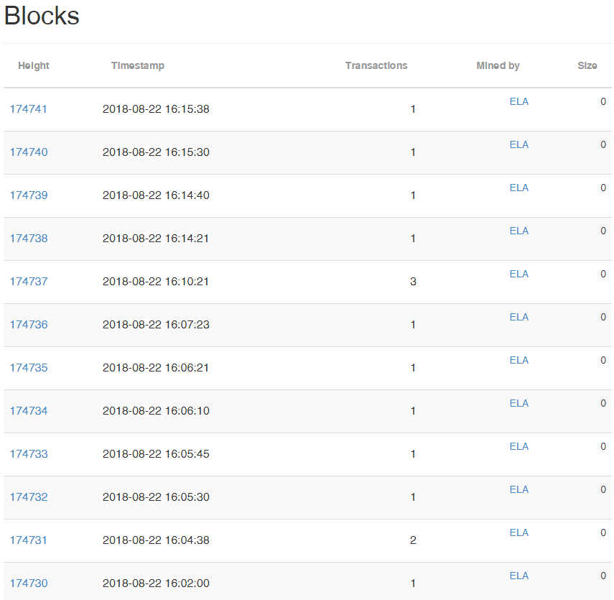The width and height of the screenshot is (614, 600).
Task: Click transaction count 3 in row 174737
Action: pyautogui.click(x=413, y=282)
